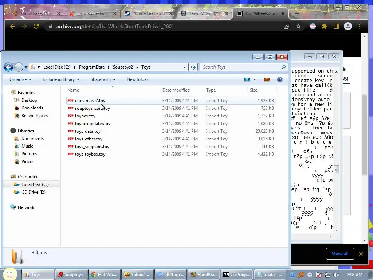Screen dimensions: 373x280
Task: Sort files by the Name column
Action: pyautogui.click(x=113, y=90)
